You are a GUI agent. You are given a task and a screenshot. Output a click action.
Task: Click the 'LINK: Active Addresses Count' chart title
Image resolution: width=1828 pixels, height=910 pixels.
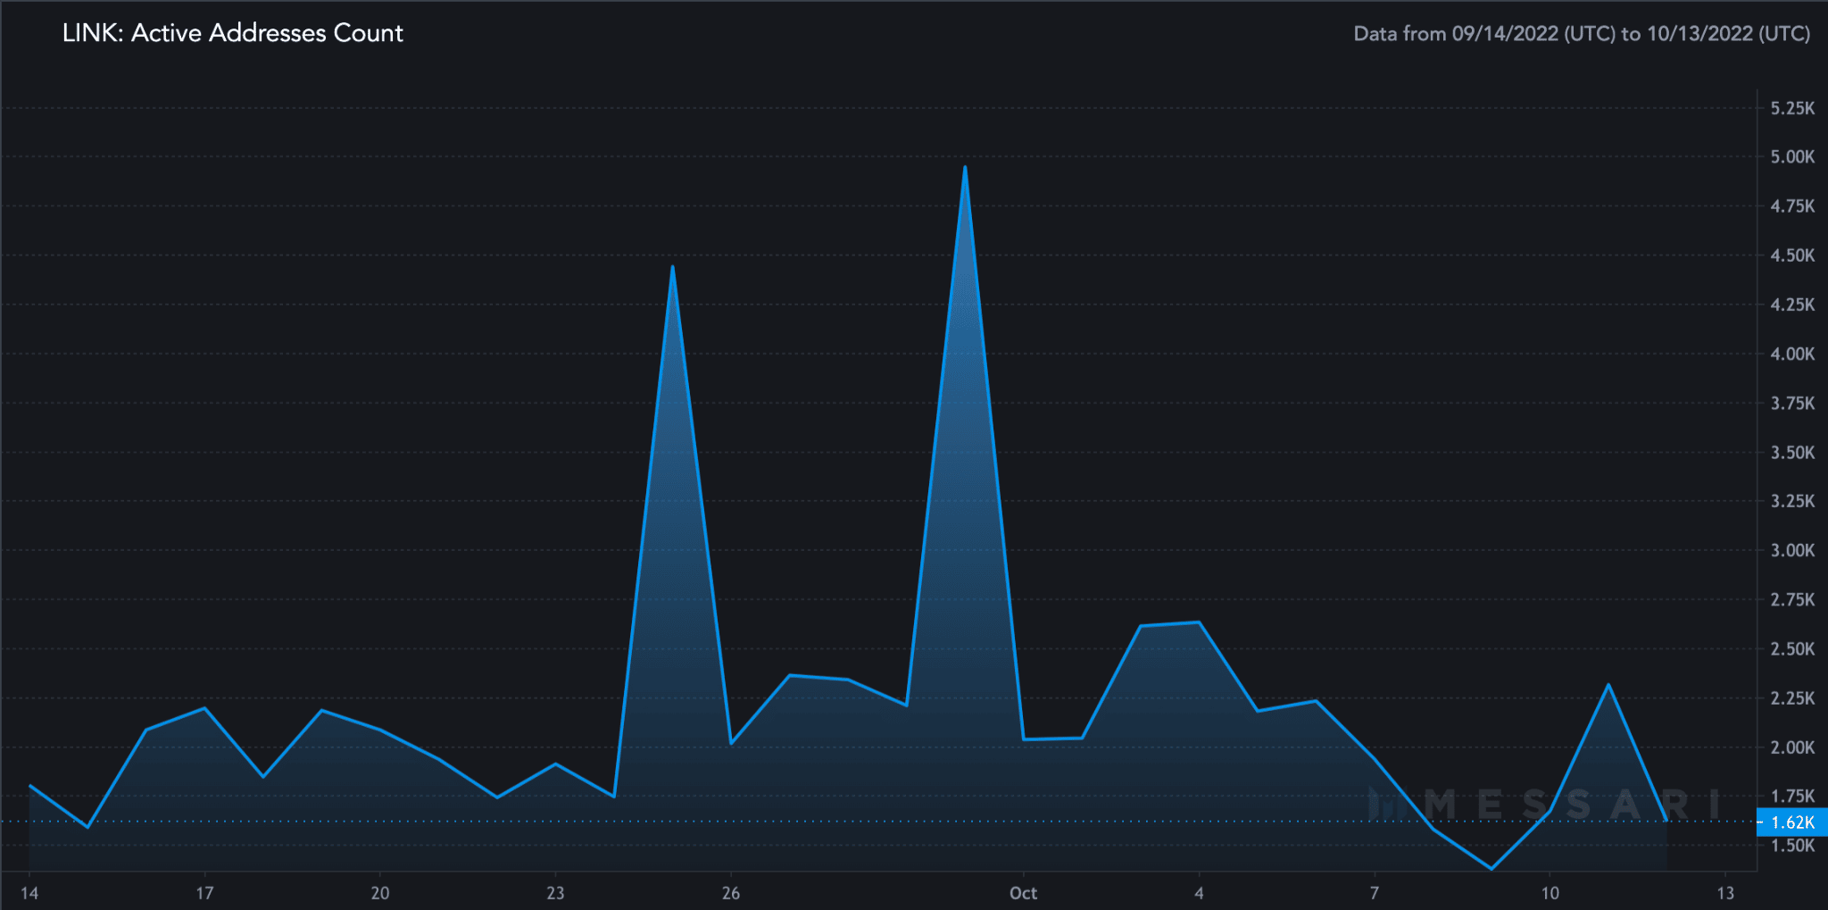(x=232, y=33)
